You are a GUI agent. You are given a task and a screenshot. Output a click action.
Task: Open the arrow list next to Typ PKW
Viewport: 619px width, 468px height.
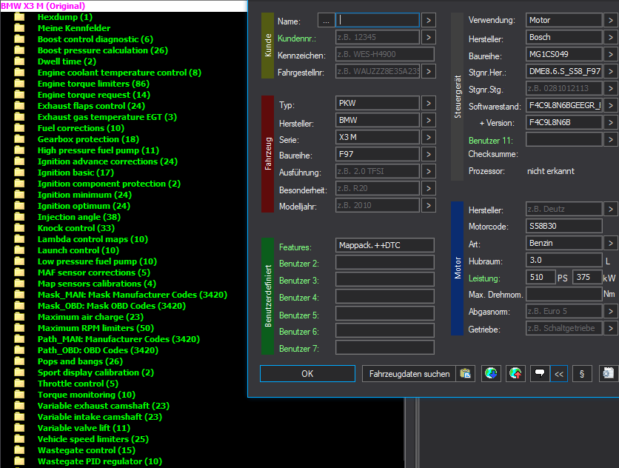click(429, 104)
